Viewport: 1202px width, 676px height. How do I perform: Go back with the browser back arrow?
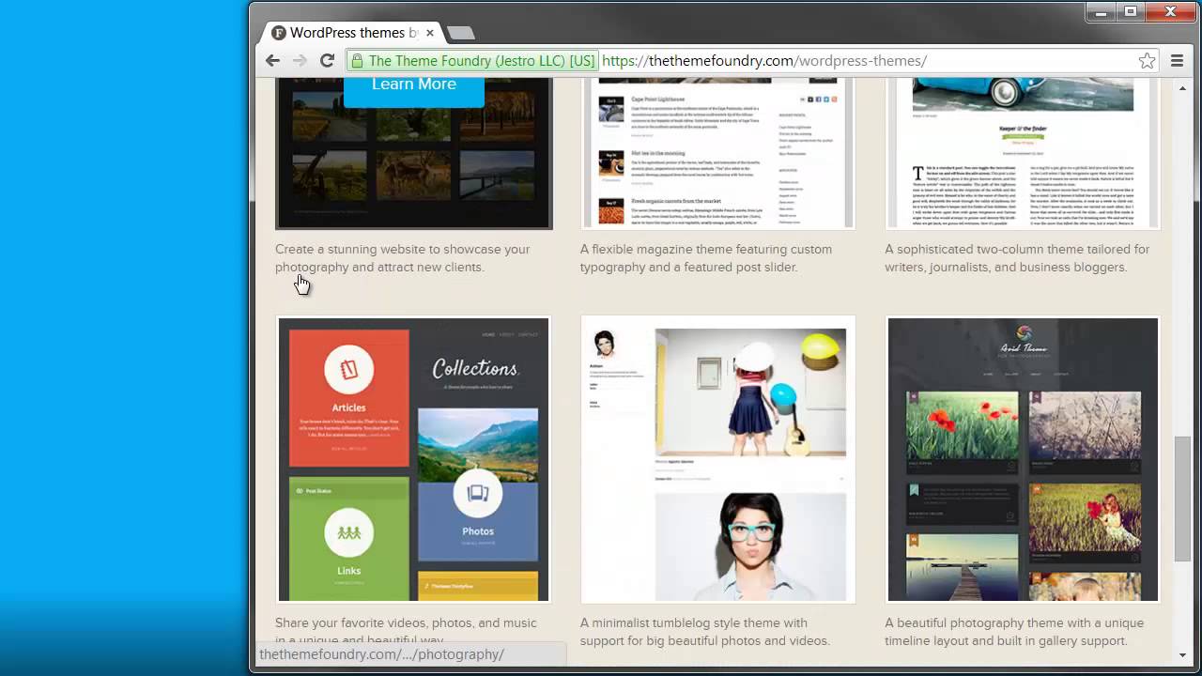[x=272, y=60]
